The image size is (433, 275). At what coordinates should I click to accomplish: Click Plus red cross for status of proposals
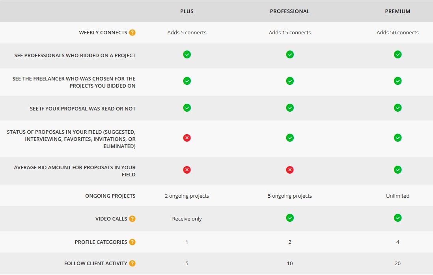(x=187, y=138)
